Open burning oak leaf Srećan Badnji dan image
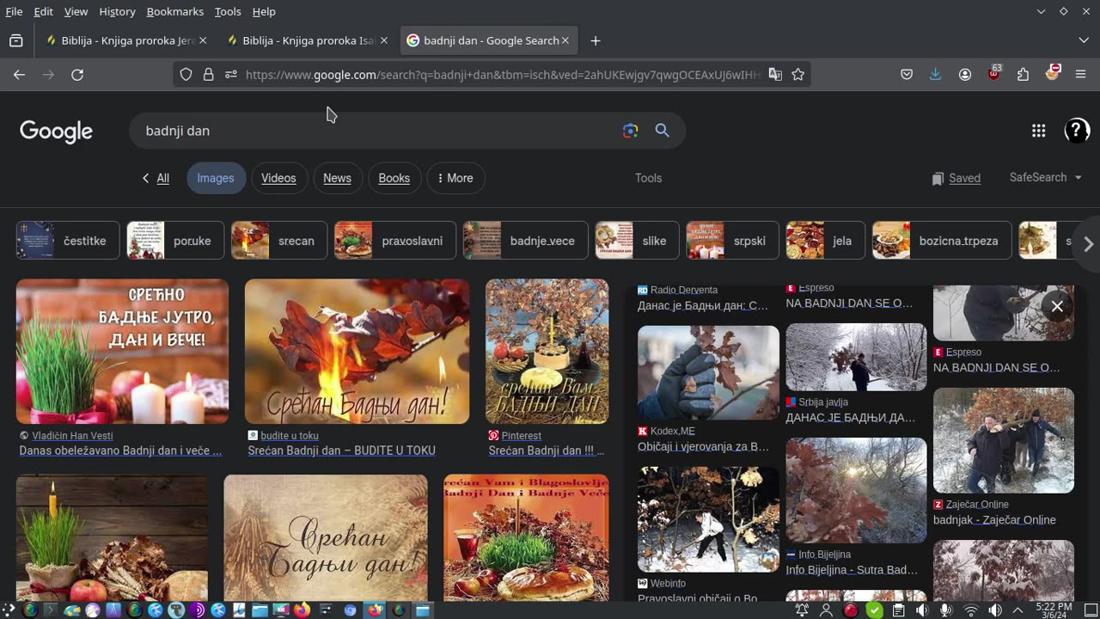The width and height of the screenshot is (1100, 619). (x=357, y=351)
